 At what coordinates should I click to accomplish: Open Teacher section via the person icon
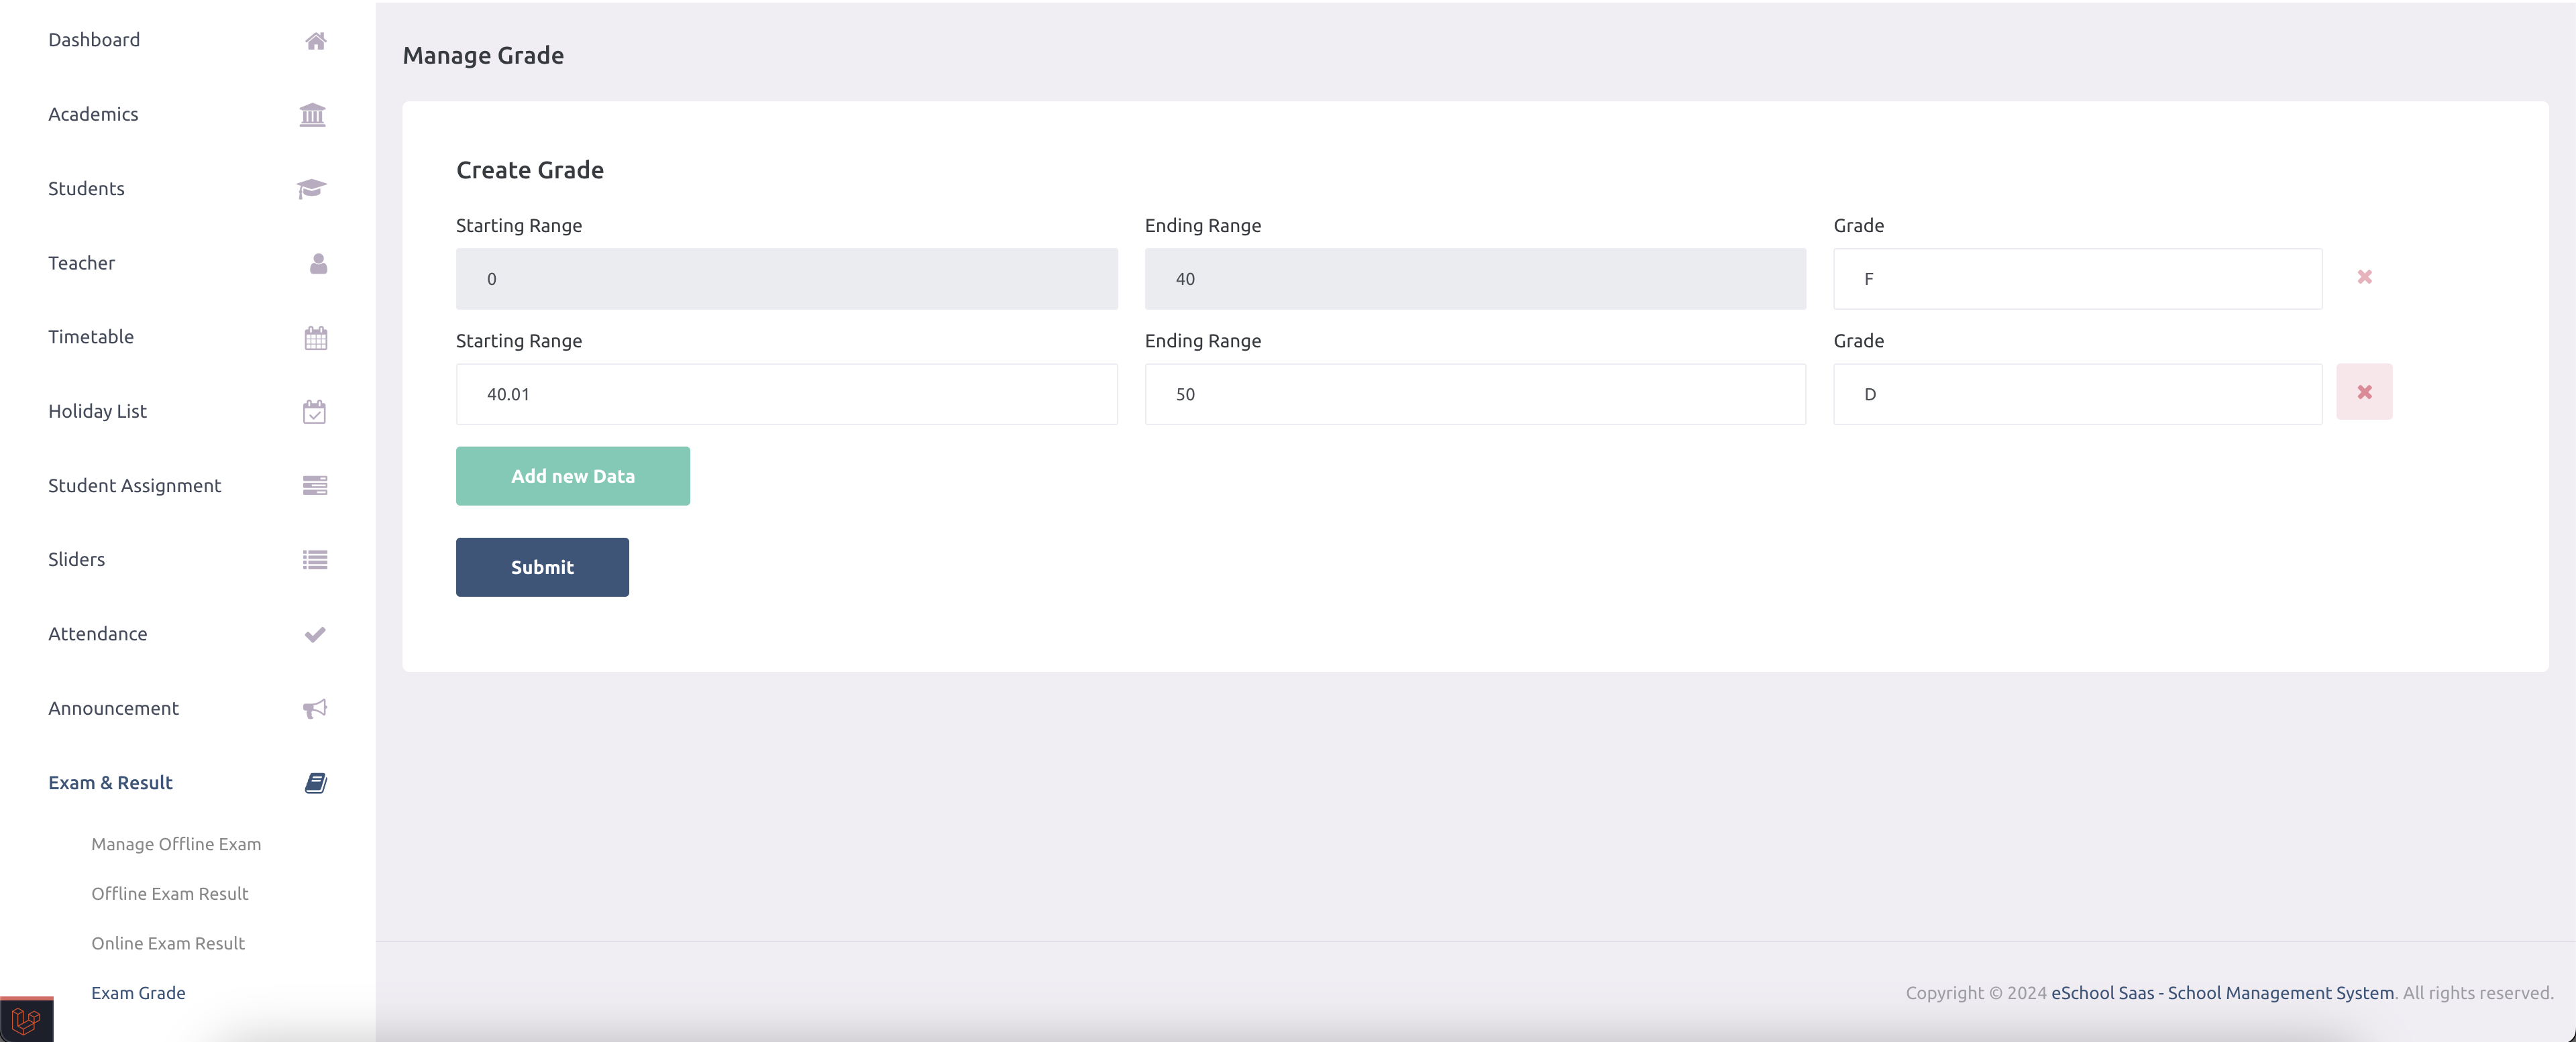pos(316,264)
